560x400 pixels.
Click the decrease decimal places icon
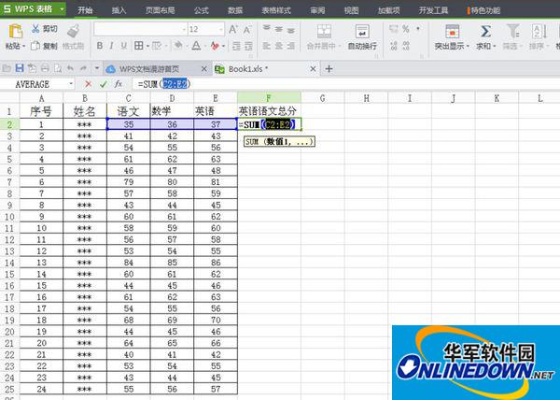coord(406,46)
